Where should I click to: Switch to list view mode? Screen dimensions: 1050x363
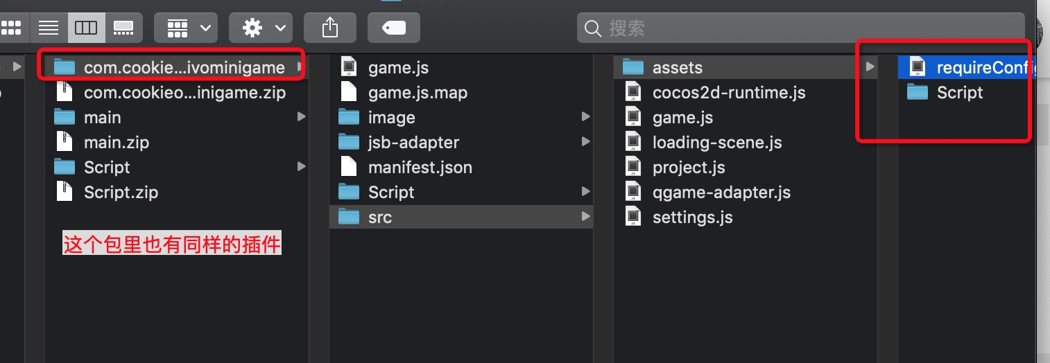(x=49, y=28)
